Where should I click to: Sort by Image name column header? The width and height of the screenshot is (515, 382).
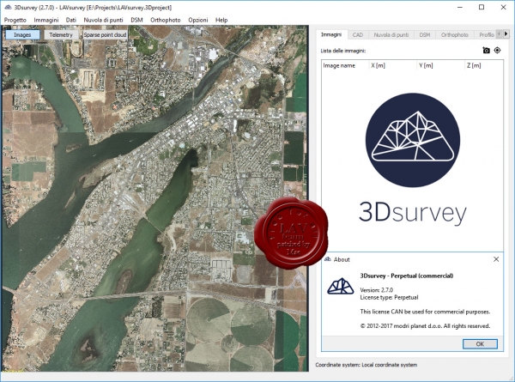point(345,65)
